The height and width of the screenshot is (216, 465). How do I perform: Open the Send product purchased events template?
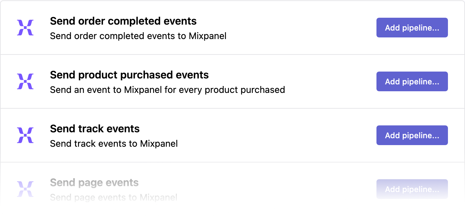pos(129,75)
